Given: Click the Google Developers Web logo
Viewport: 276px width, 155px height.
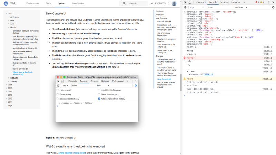Looking at the screenshot, I should [6, 3].
